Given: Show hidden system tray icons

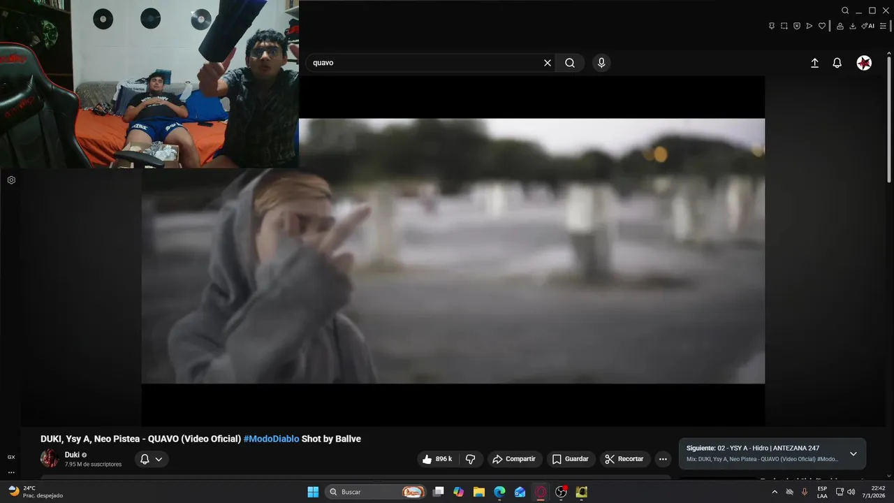Looking at the screenshot, I should coord(774,492).
